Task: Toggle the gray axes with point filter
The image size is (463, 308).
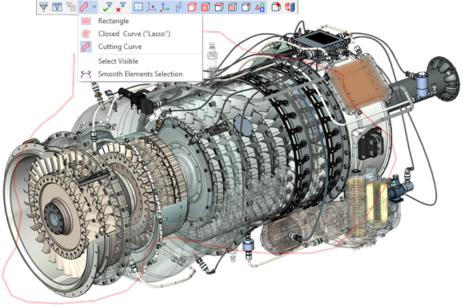Action: (152, 7)
